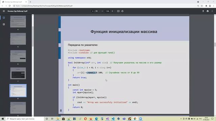This screenshot has height=121, width=216.
Task: Click the 'int main()' code line
Action: point(74,85)
